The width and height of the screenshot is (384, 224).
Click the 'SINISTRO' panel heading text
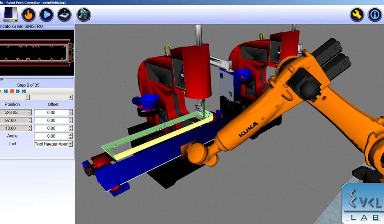[x=33, y=26]
